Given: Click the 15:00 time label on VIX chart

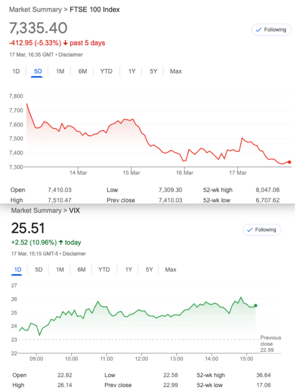Looking at the screenshot, I should point(246,359).
